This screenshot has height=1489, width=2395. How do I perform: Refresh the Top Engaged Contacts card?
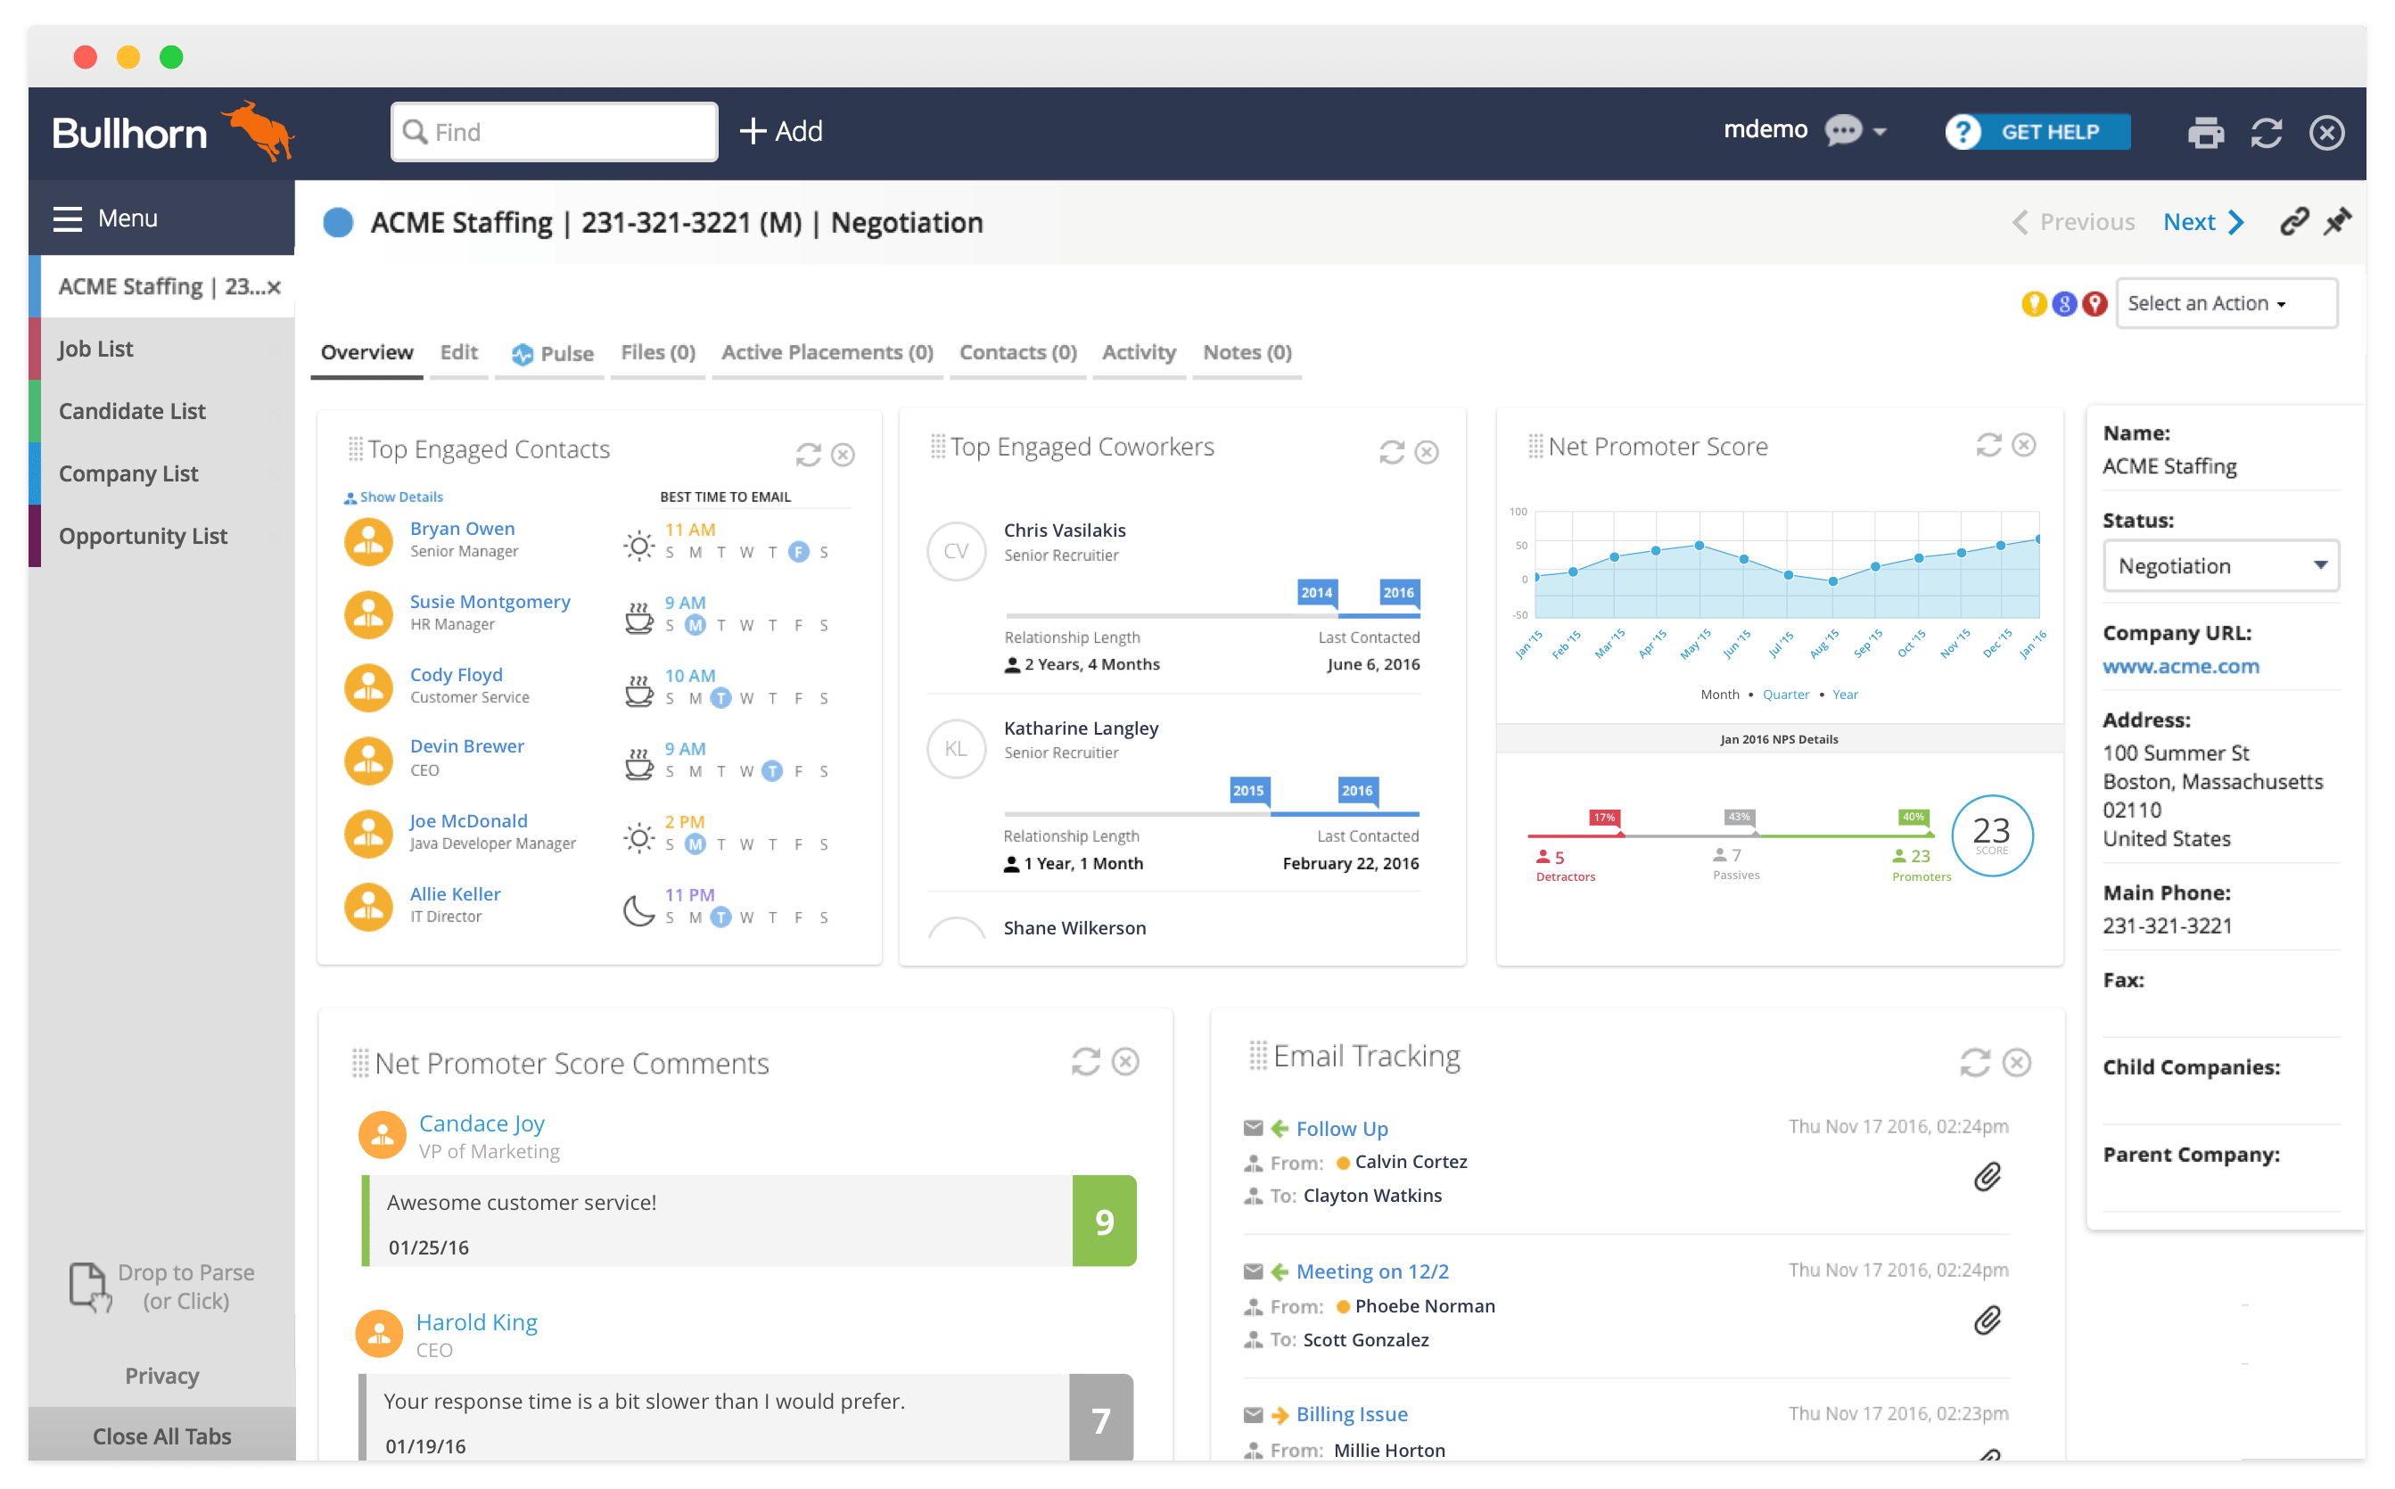coord(808,454)
